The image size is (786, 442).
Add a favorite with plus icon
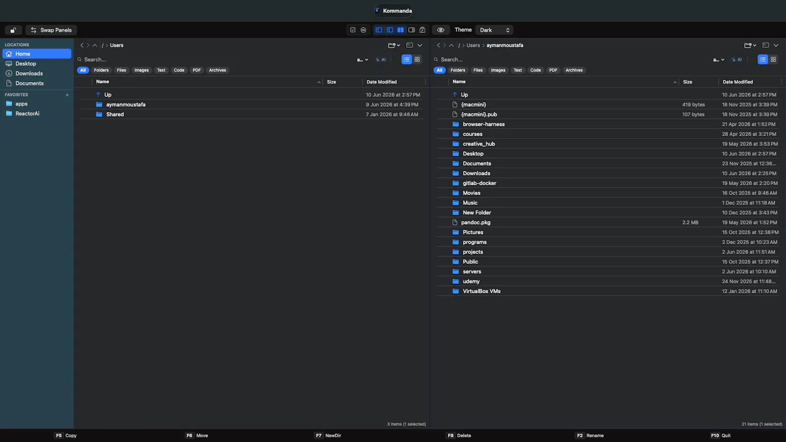point(67,95)
